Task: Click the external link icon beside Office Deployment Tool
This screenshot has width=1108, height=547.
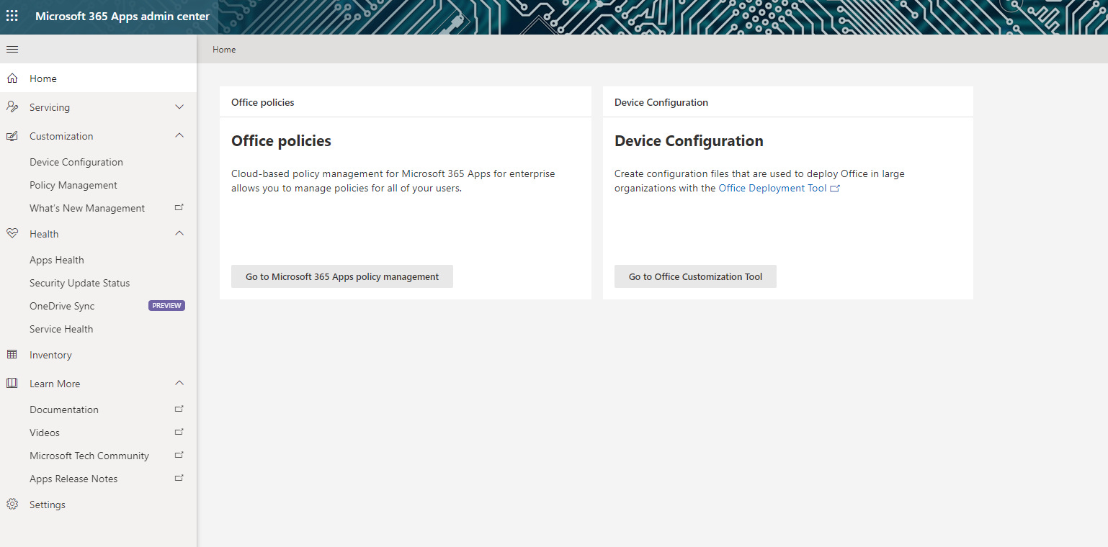Action: point(835,187)
